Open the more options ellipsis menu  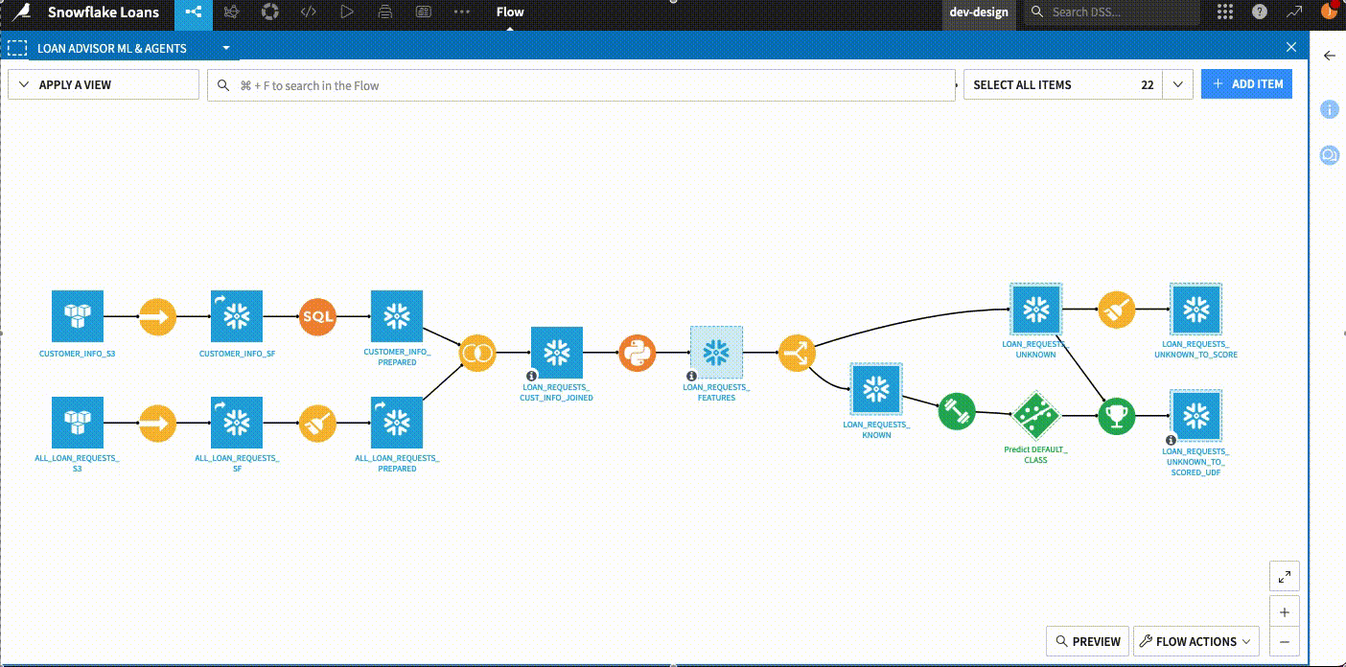click(x=461, y=12)
